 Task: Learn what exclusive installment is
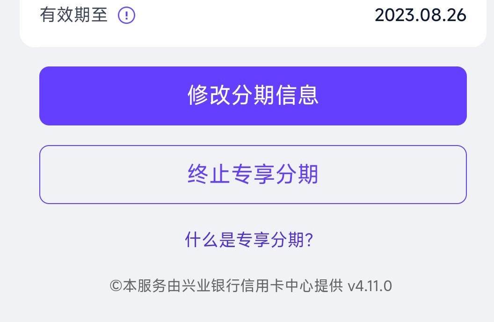click(x=249, y=240)
